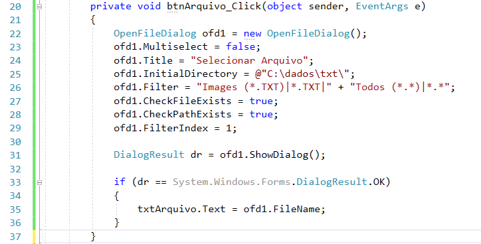This screenshot has width=481, height=244.
Task: Click the 'new' keyword on line 22
Action: [x=252, y=33]
